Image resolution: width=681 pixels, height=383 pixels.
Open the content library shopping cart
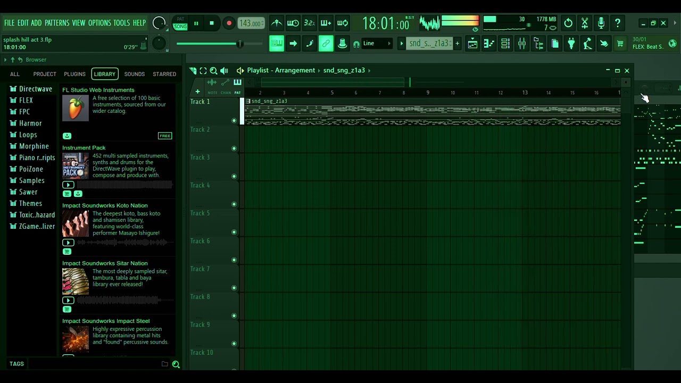(x=620, y=44)
